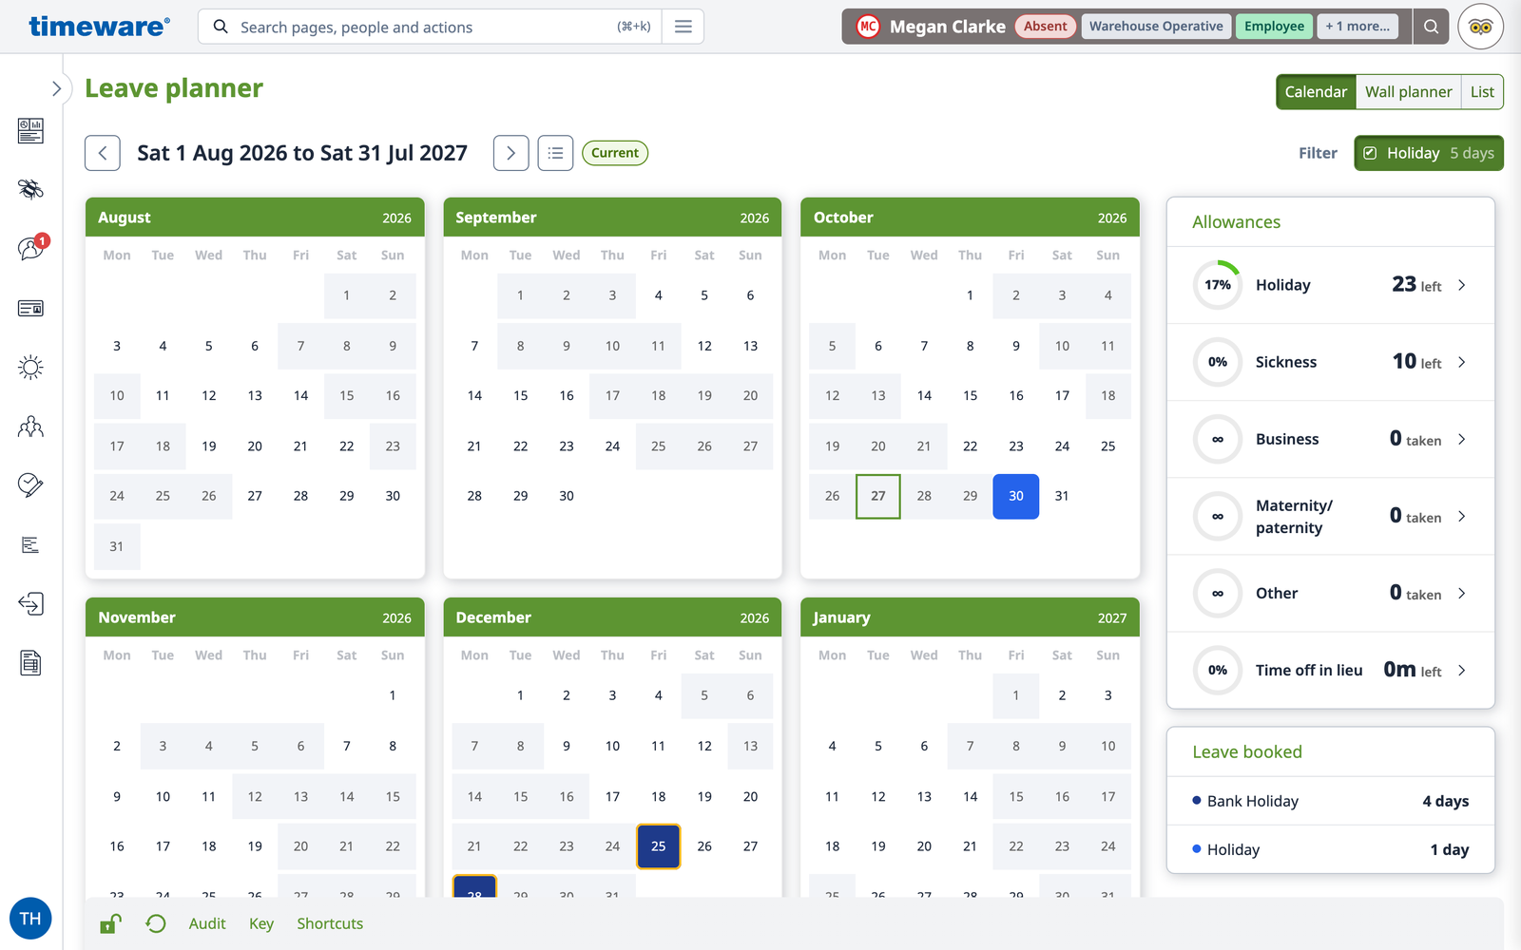The image size is (1521, 950).
Task: Click the 17% Holiday progress ring
Action: tap(1218, 285)
